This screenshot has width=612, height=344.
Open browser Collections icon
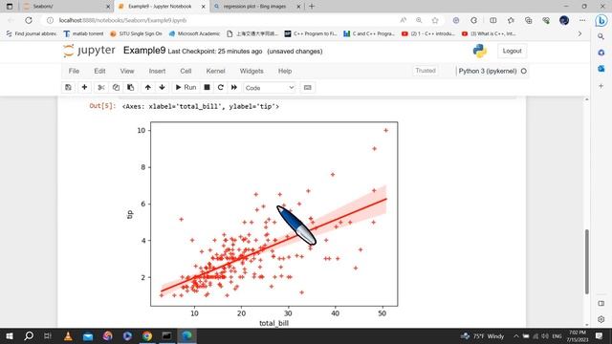[x=529, y=20]
